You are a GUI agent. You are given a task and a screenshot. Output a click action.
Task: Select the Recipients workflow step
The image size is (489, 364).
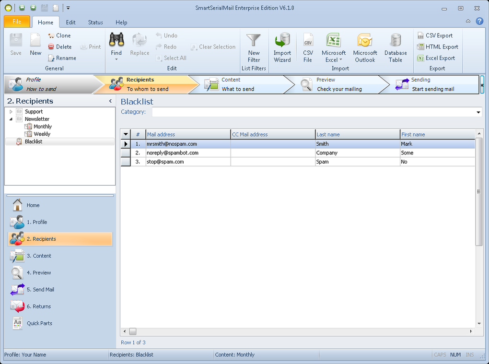(x=147, y=84)
